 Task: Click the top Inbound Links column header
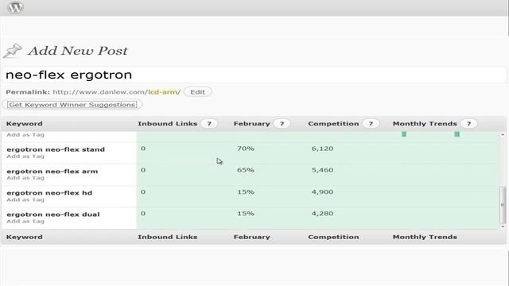pyautogui.click(x=168, y=124)
